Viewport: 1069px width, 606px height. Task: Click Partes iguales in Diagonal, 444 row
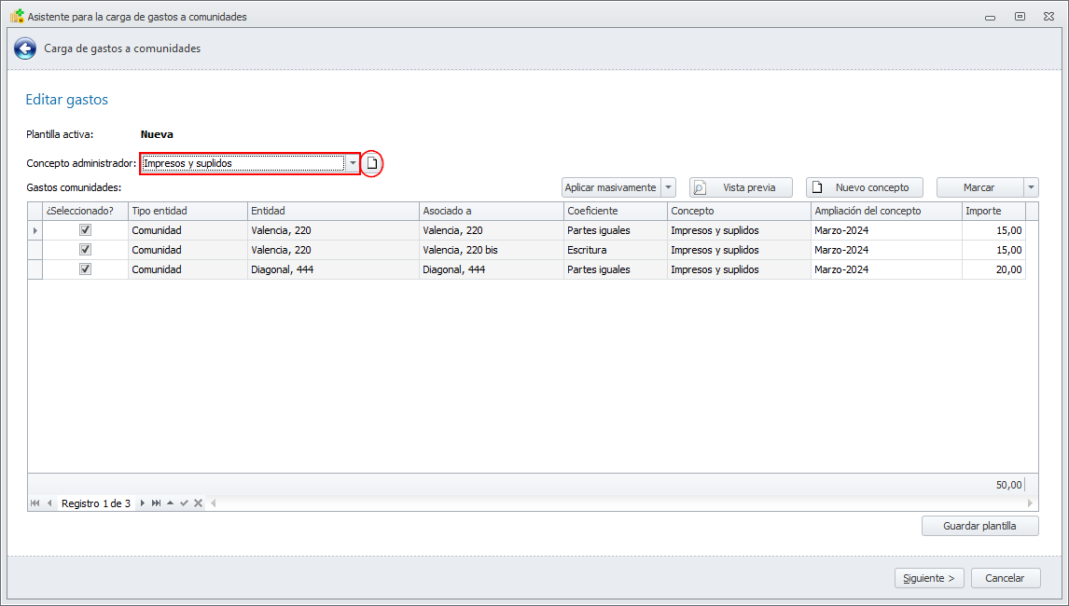616,269
